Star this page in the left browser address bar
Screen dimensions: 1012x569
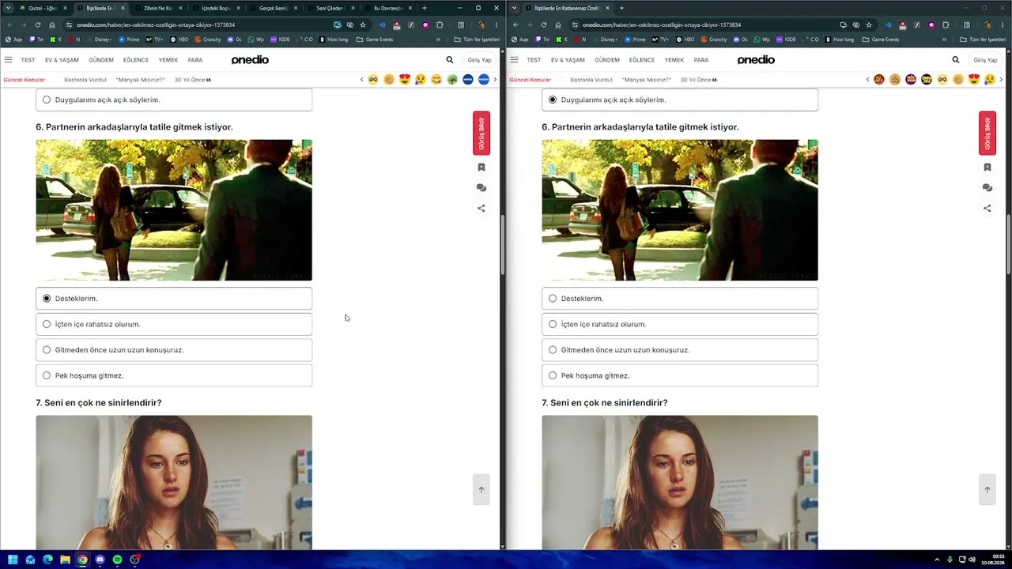click(x=363, y=24)
